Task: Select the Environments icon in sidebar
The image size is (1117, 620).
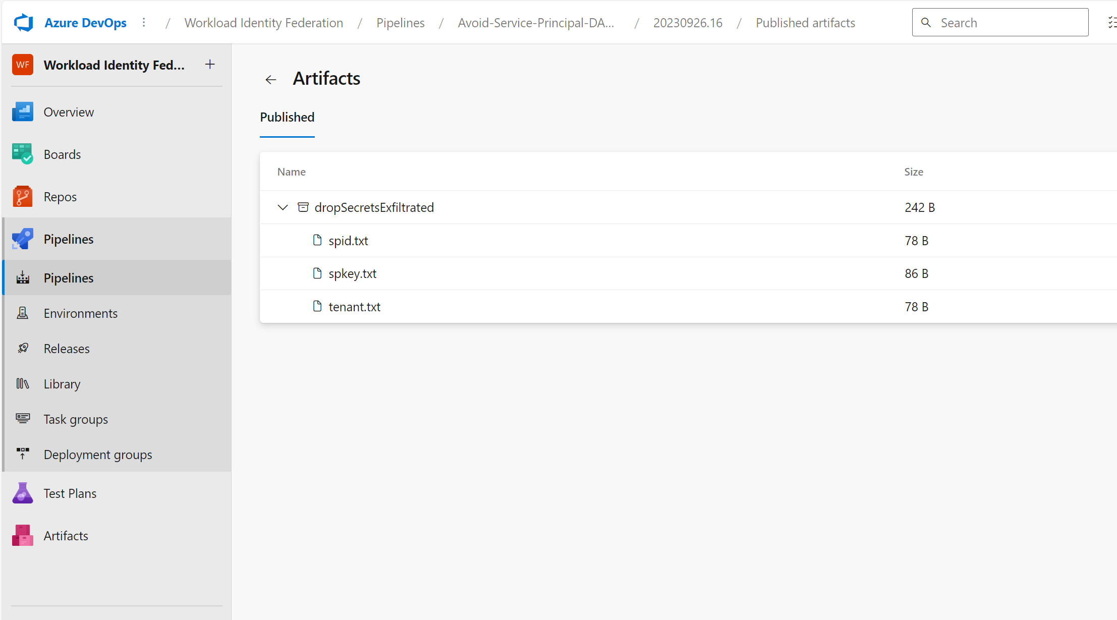Action: pyautogui.click(x=23, y=313)
